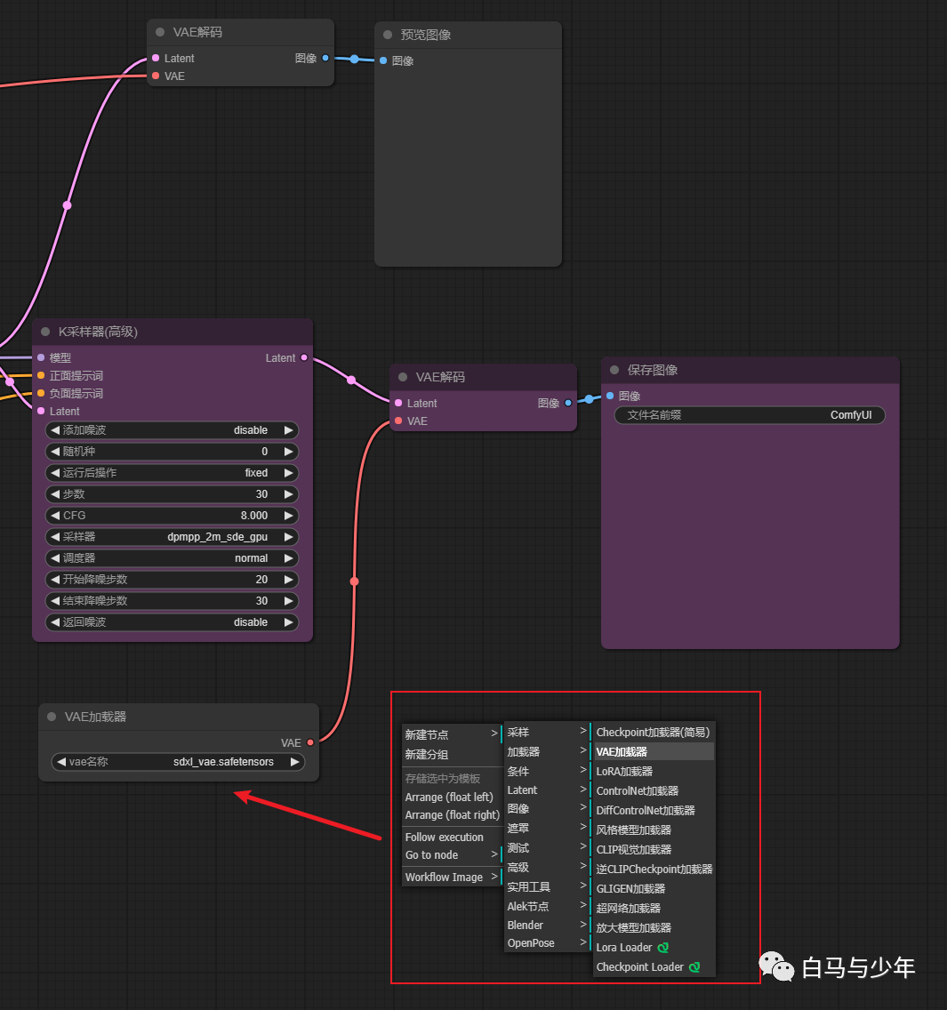The width and height of the screenshot is (947, 1010).
Task: Open vae名称 sdxl_vae.safetensors selector
Action: coord(178,762)
